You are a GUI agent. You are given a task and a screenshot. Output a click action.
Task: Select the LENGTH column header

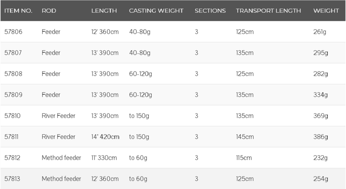pyautogui.click(x=104, y=11)
